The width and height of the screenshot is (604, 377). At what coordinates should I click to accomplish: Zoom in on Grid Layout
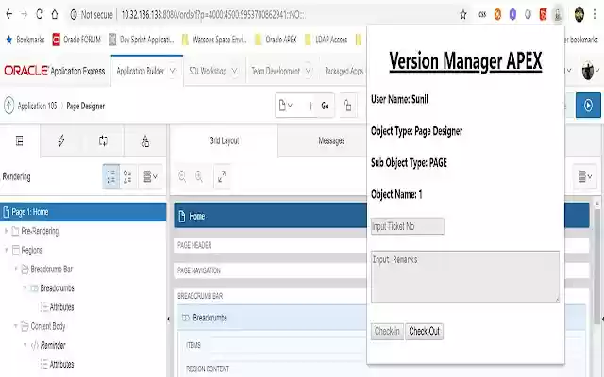pyautogui.click(x=199, y=176)
